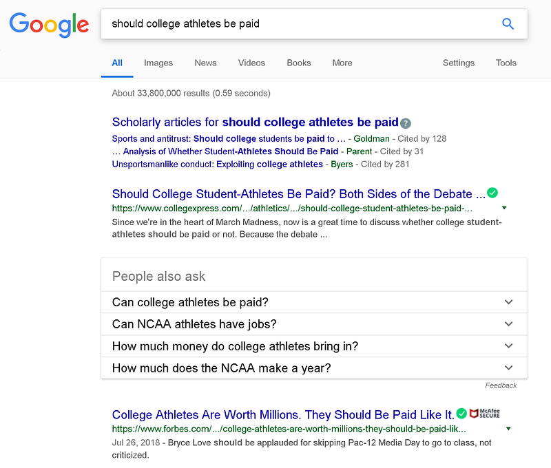Viewport: 551px width, 468px height.
Task: Expand "How much money do college athletes bring in?"
Action: pyautogui.click(x=508, y=346)
